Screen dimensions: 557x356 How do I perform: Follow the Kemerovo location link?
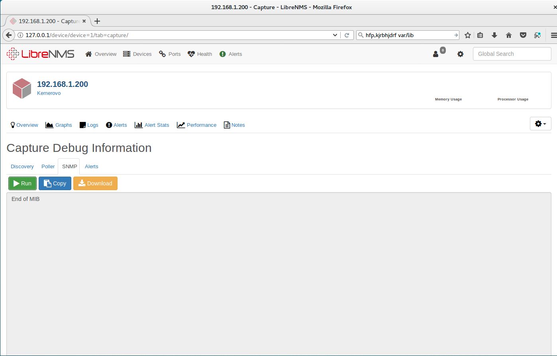(x=49, y=93)
